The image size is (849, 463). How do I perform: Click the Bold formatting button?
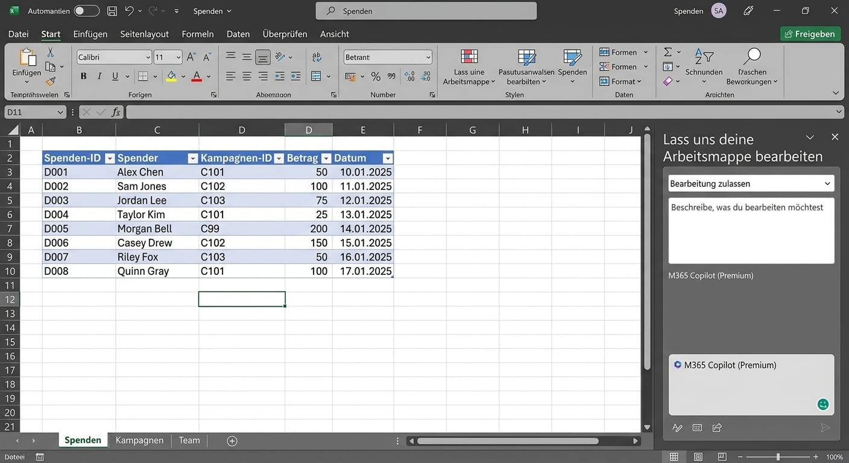pos(84,77)
